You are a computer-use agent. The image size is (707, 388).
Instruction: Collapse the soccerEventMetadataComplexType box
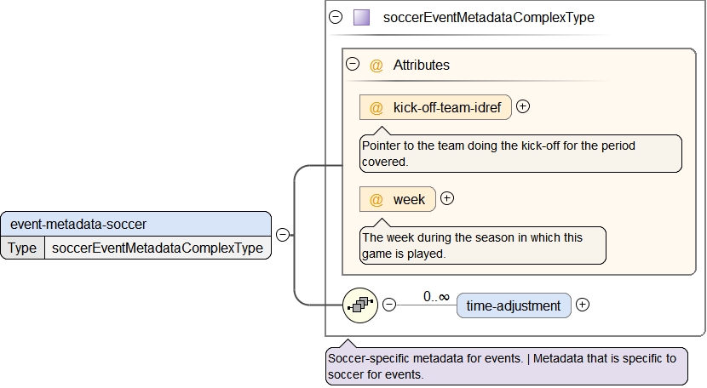[336, 17]
